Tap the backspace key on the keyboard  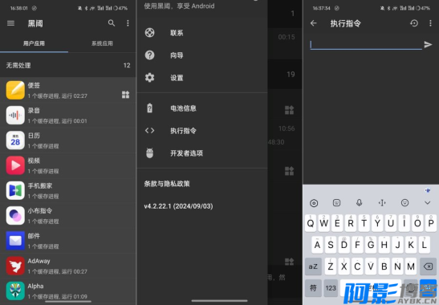coord(428,266)
